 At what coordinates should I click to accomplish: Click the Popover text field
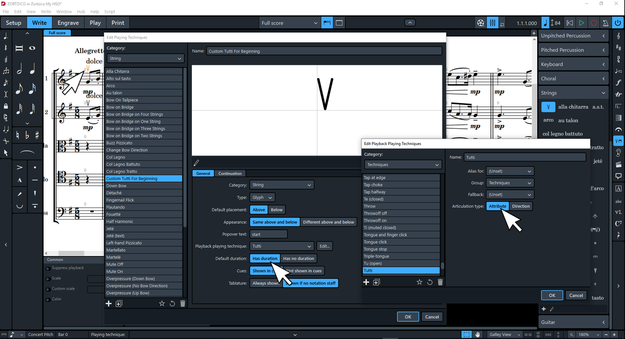pyautogui.click(x=269, y=234)
